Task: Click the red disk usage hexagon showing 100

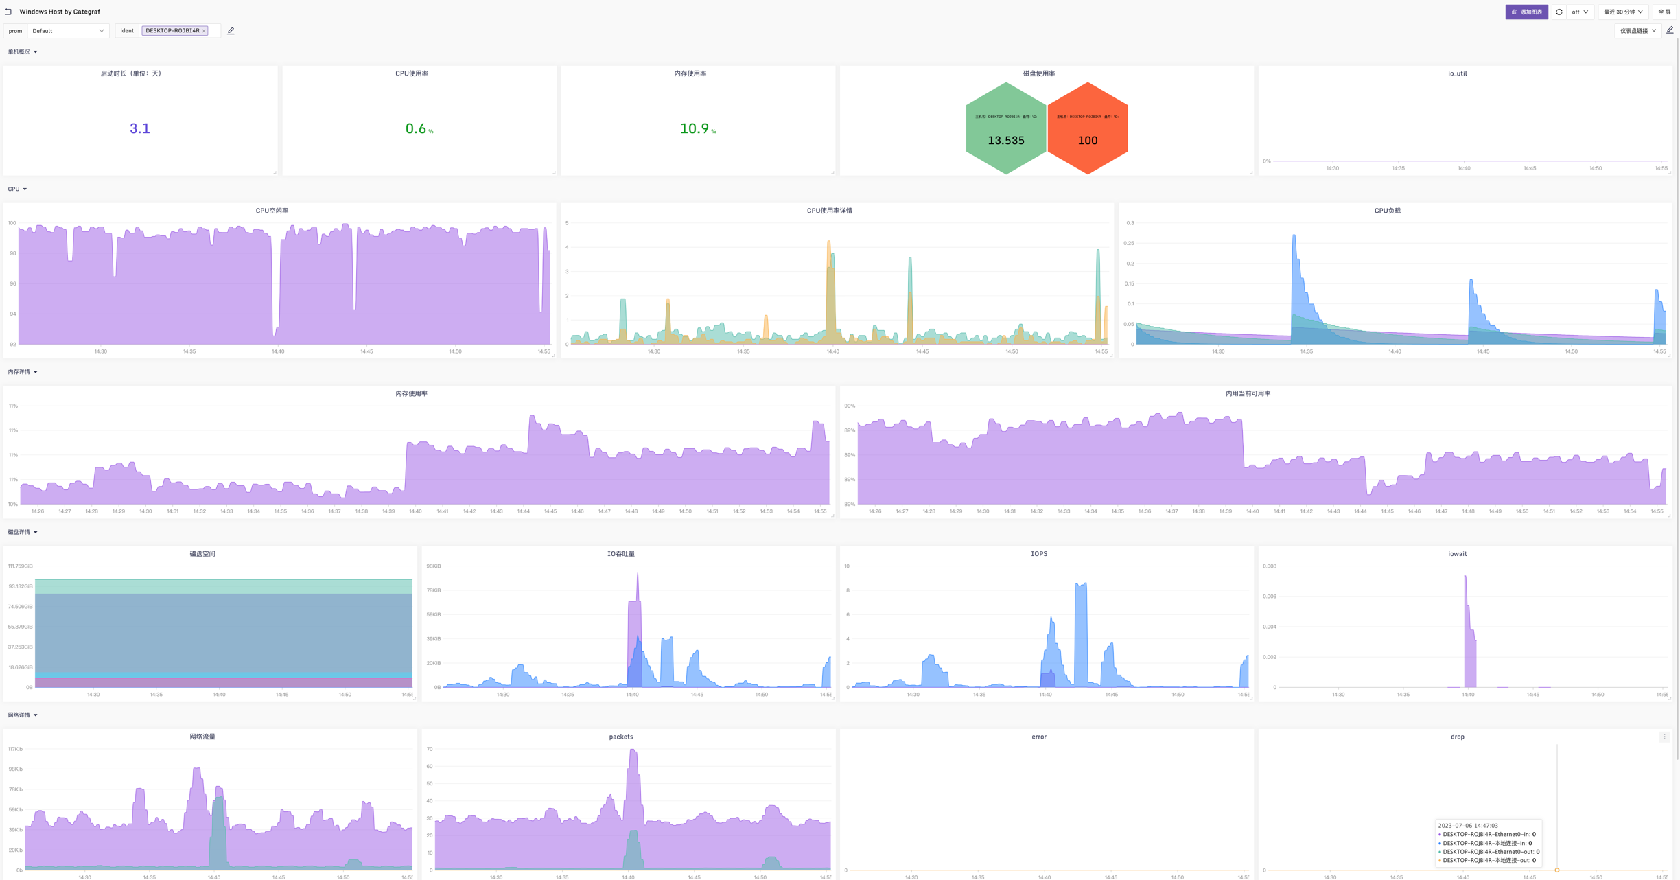Action: (x=1087, y=129)
